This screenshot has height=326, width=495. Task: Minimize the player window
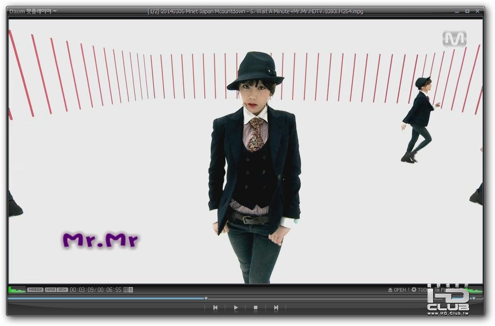[x=457, y=11]
